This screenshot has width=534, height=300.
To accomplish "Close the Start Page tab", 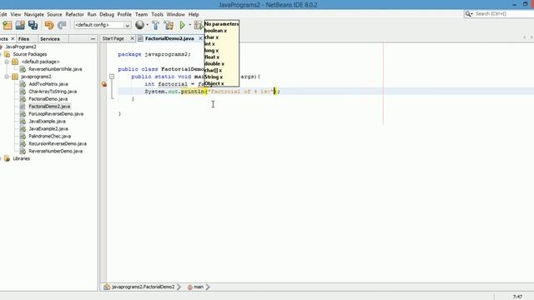I will pyautogui.click(x=132, y=39).
